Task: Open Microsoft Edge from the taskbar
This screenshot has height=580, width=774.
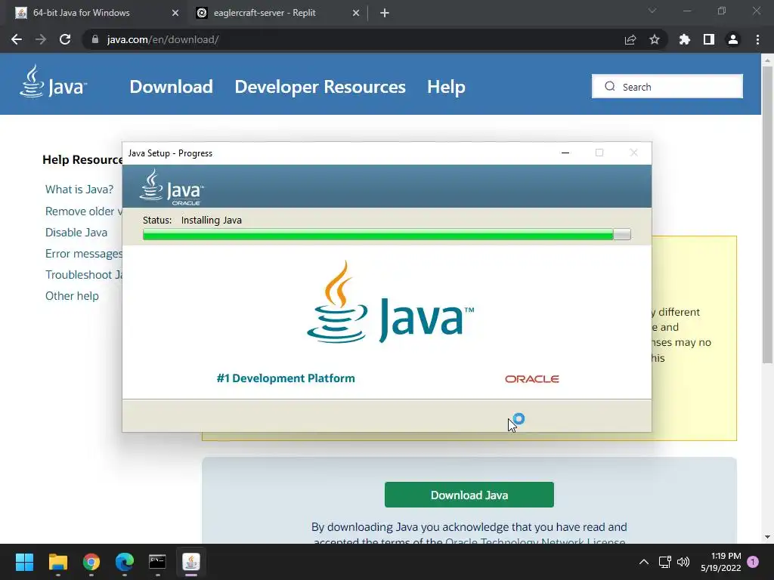Action: click(x=125, y=562)
